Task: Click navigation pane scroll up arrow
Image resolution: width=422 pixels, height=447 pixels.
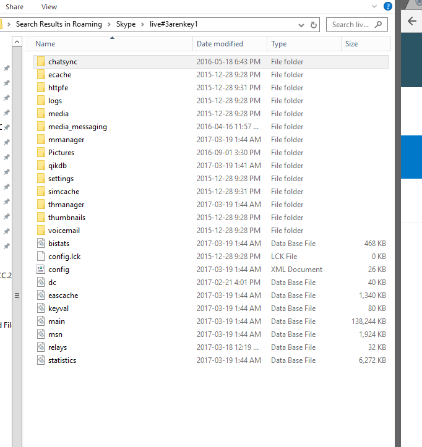Action: pyautogui.click(x=17, y=42)
